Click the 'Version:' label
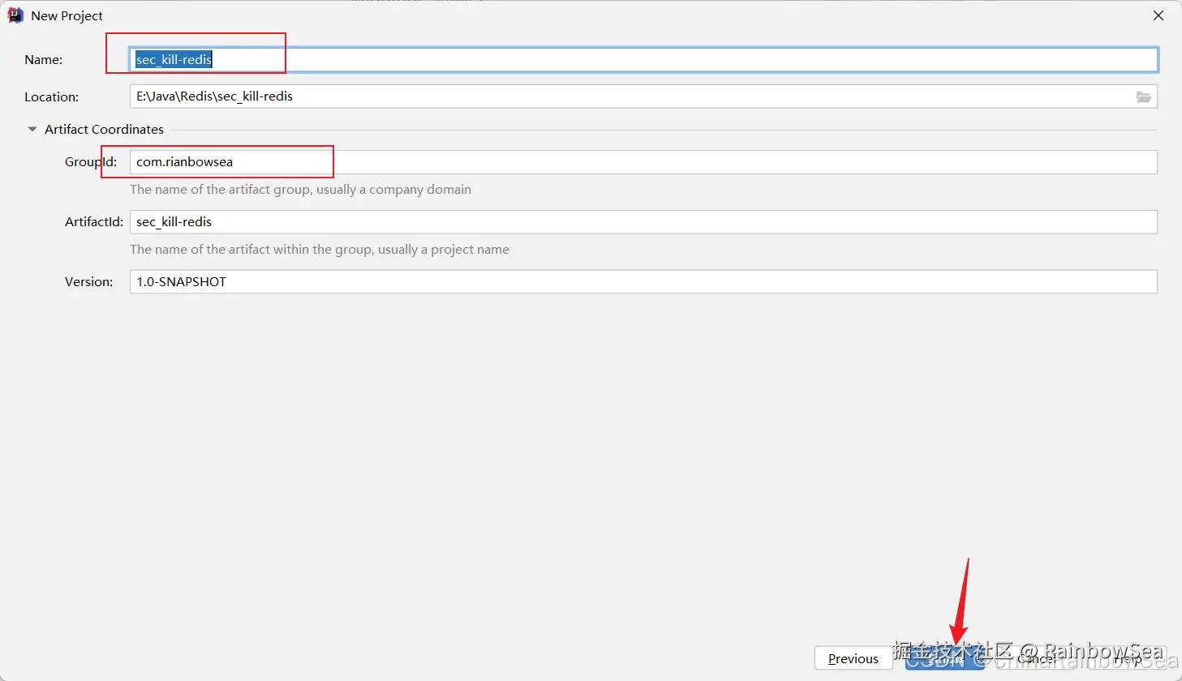Screen dimensions: 1182x681 (x=89, y=282)
